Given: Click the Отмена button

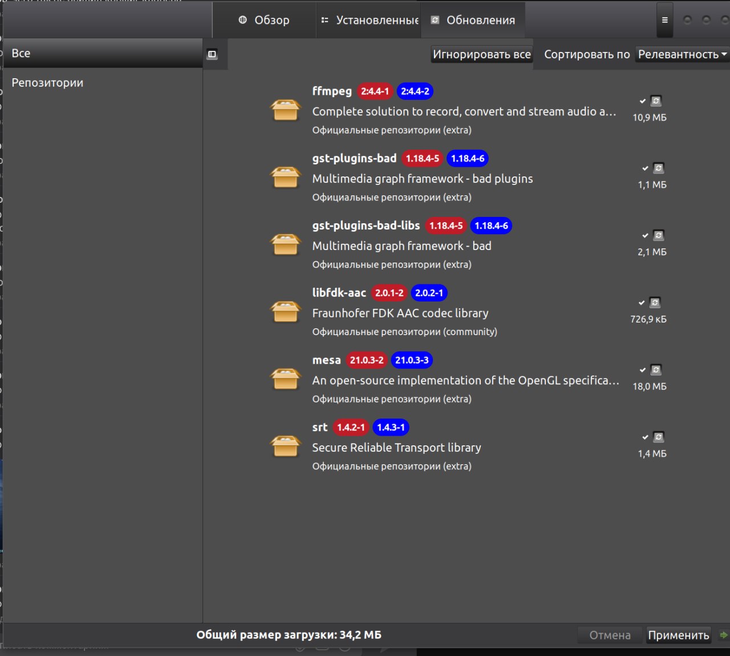Looking at the screenshot, I should [x=610, y=635].
